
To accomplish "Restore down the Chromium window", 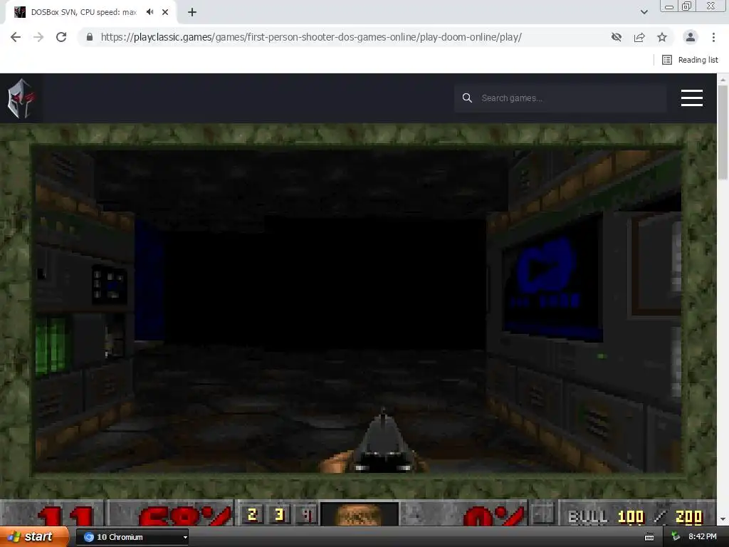I will [x=687, y=6].
